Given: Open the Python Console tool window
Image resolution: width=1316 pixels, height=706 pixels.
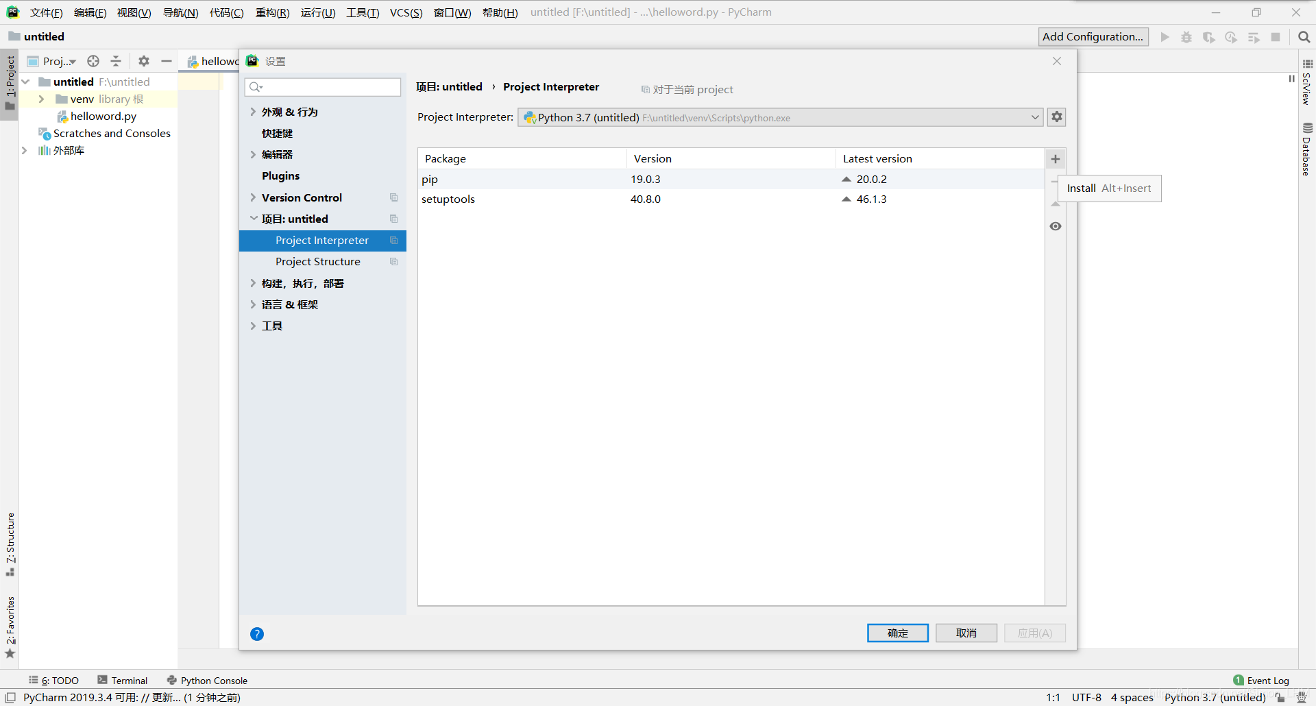Looking at the screenshot, I should [207, 681].
